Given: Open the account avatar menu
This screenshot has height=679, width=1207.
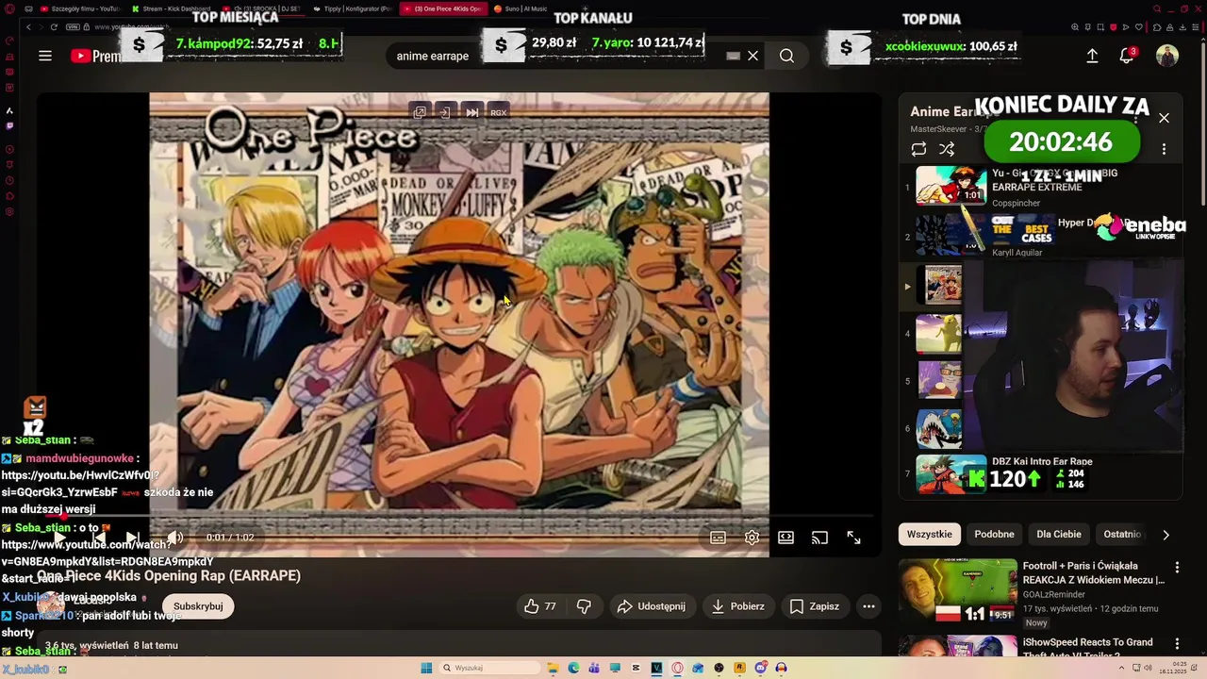Looking at the screenshot, I should (1167, 56).
